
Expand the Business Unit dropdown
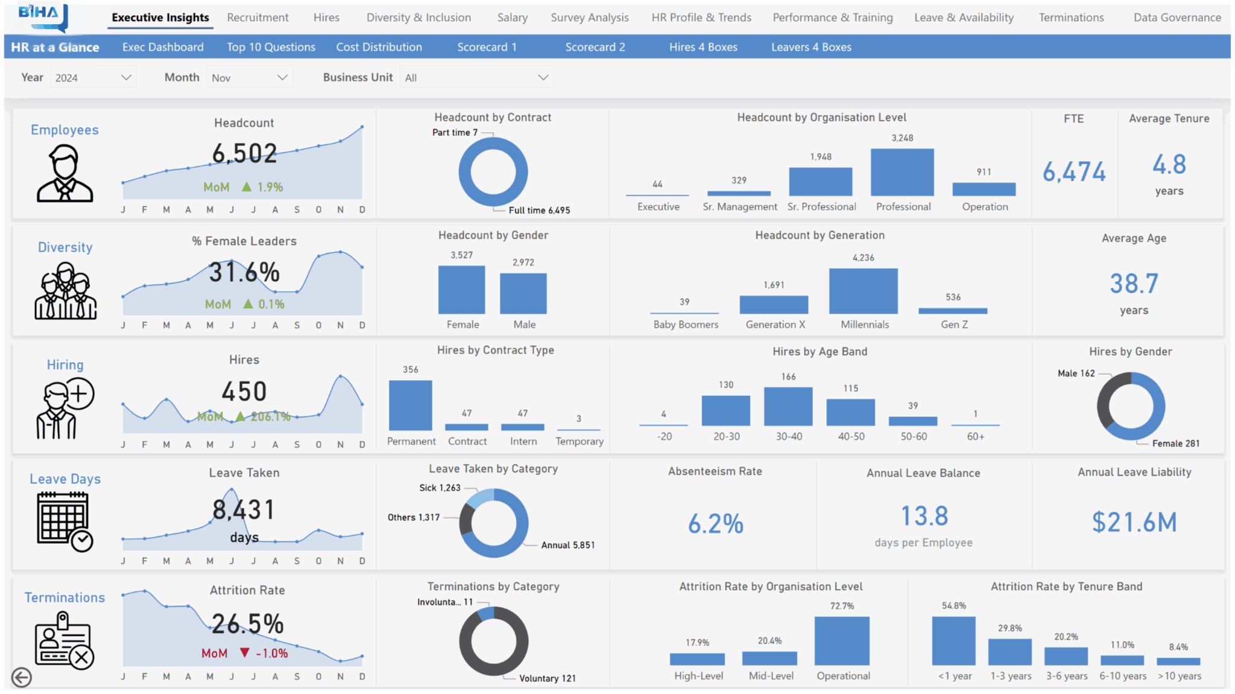[x=476, y=78]
